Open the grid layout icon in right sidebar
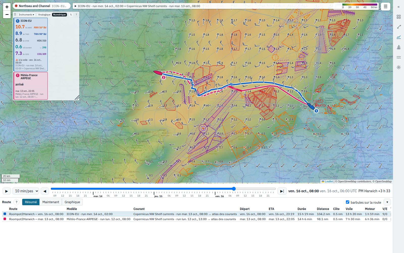This screenshot has width=404, height=253. click(x=399, y=17)
